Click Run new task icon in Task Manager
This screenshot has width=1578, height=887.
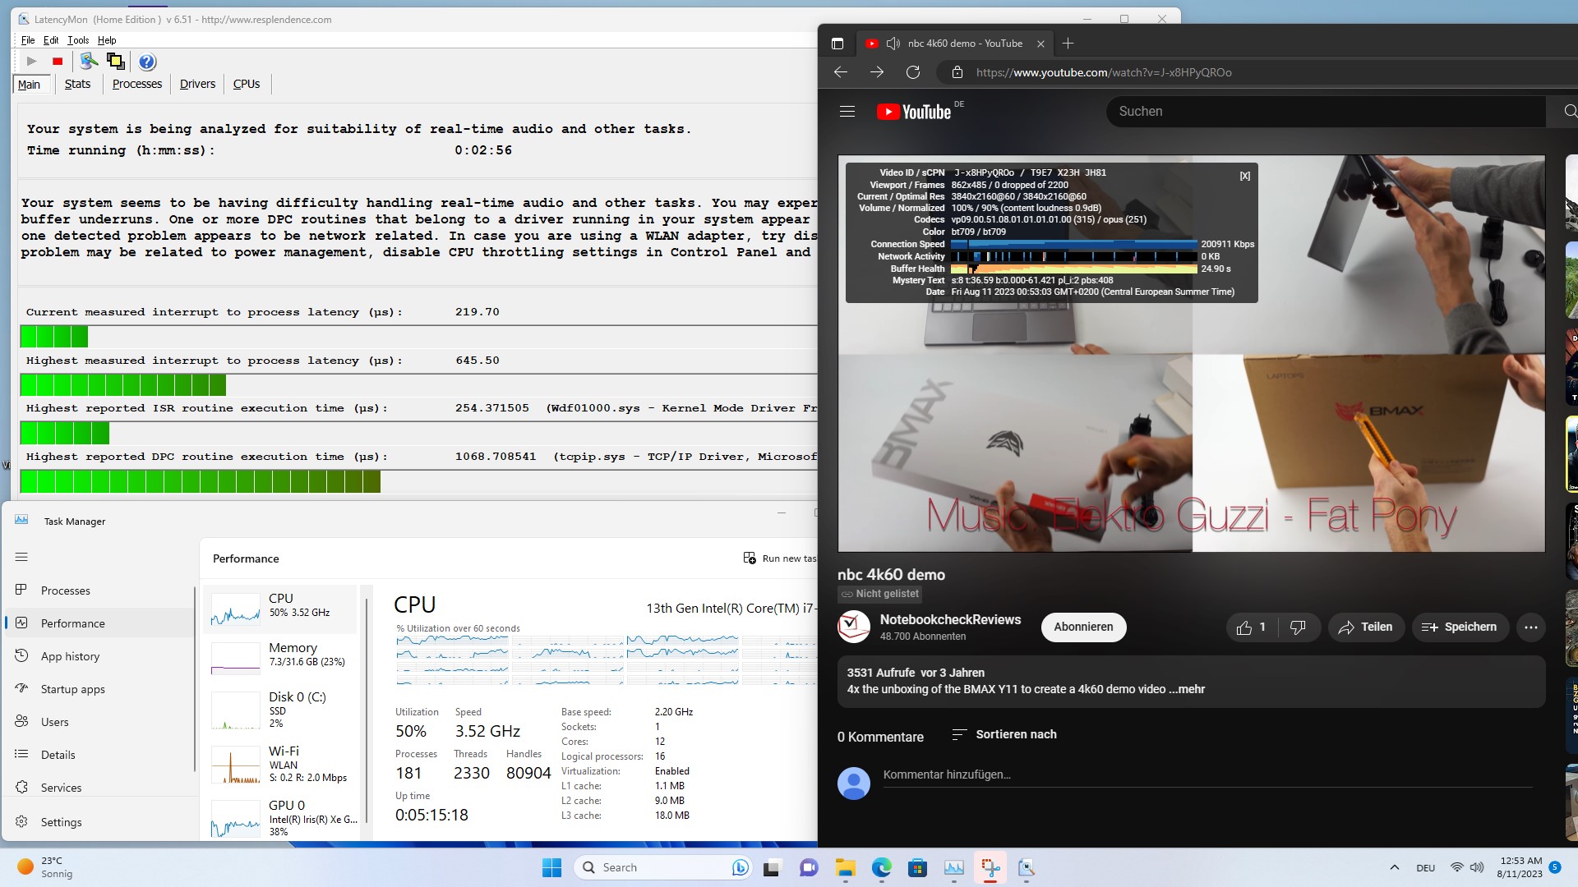point(750,558)
